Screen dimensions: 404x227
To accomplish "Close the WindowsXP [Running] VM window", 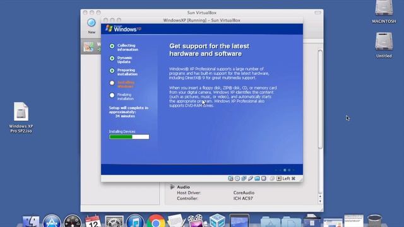I will tap(105, 20).
